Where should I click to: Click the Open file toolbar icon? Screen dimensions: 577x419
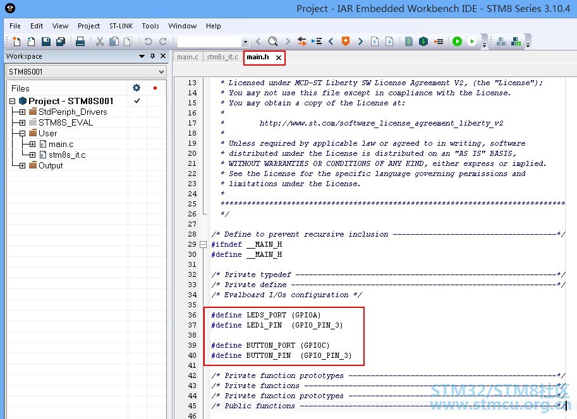(x=31, y=41)
